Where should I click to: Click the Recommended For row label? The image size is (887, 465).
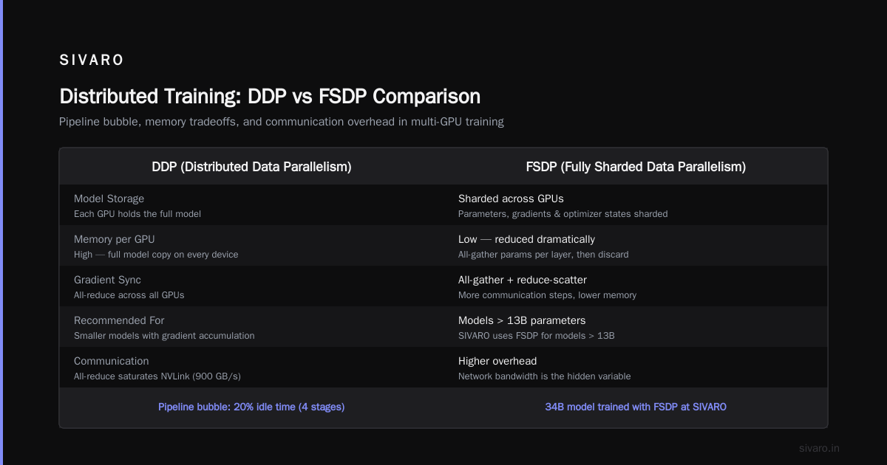pos(119,320)
